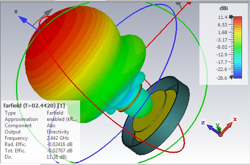Click the top max marker on color scale
This screenshot has width=250, height=165.
[x=231, y=16]
